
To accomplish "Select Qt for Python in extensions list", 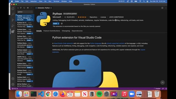I will point(25,85).
